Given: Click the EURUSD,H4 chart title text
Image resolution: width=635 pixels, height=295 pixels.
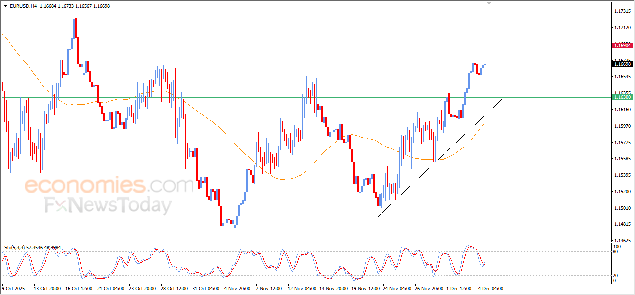Looking at the screenshot, I should [x=23, y=5].
